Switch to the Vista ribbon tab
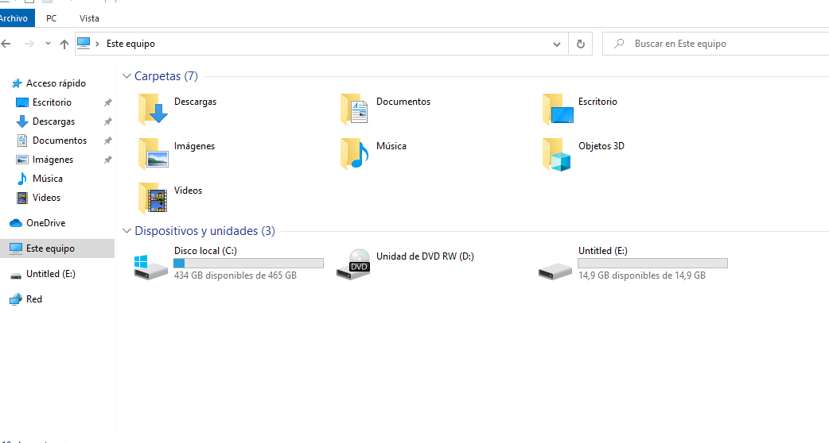Viewport: 829px width, 443px height. 89,17
